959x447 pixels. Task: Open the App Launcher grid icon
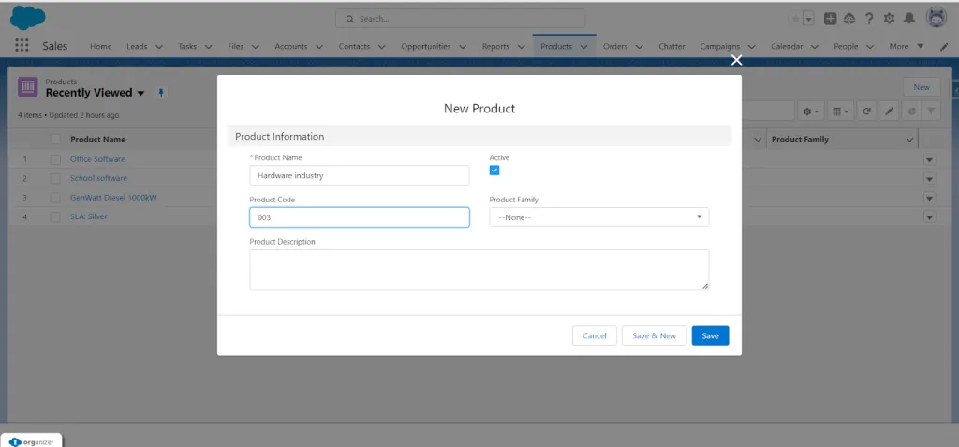[x=22, y=45]
